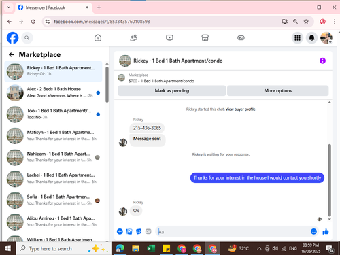Click the conversation list scrollbar
Viewport: 340px width, 255px height.
tap(107, 84)
